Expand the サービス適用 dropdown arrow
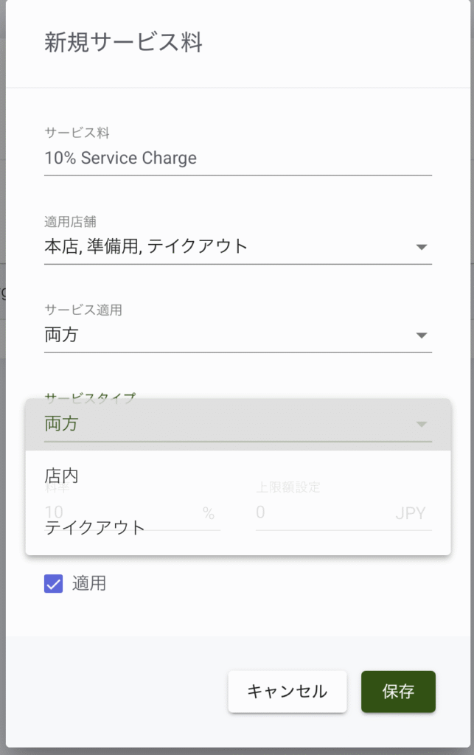 421,335
